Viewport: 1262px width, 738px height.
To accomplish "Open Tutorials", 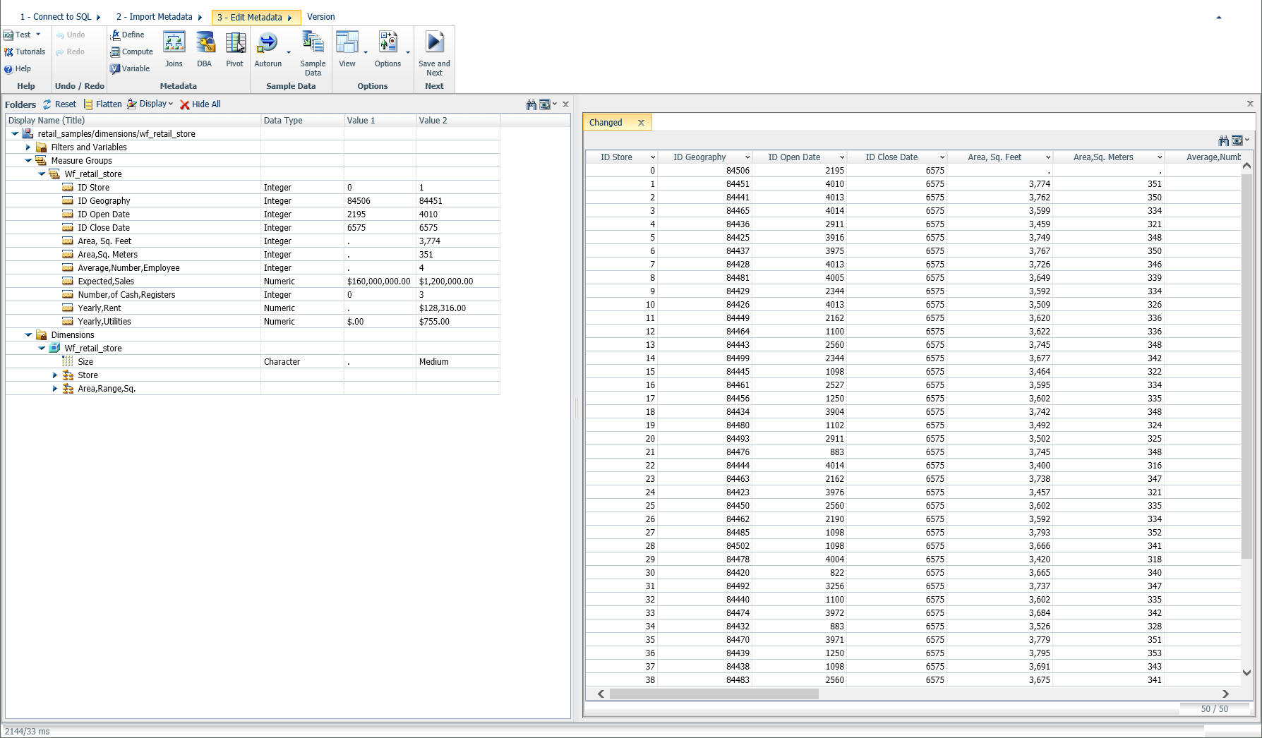I will (25, 52).
